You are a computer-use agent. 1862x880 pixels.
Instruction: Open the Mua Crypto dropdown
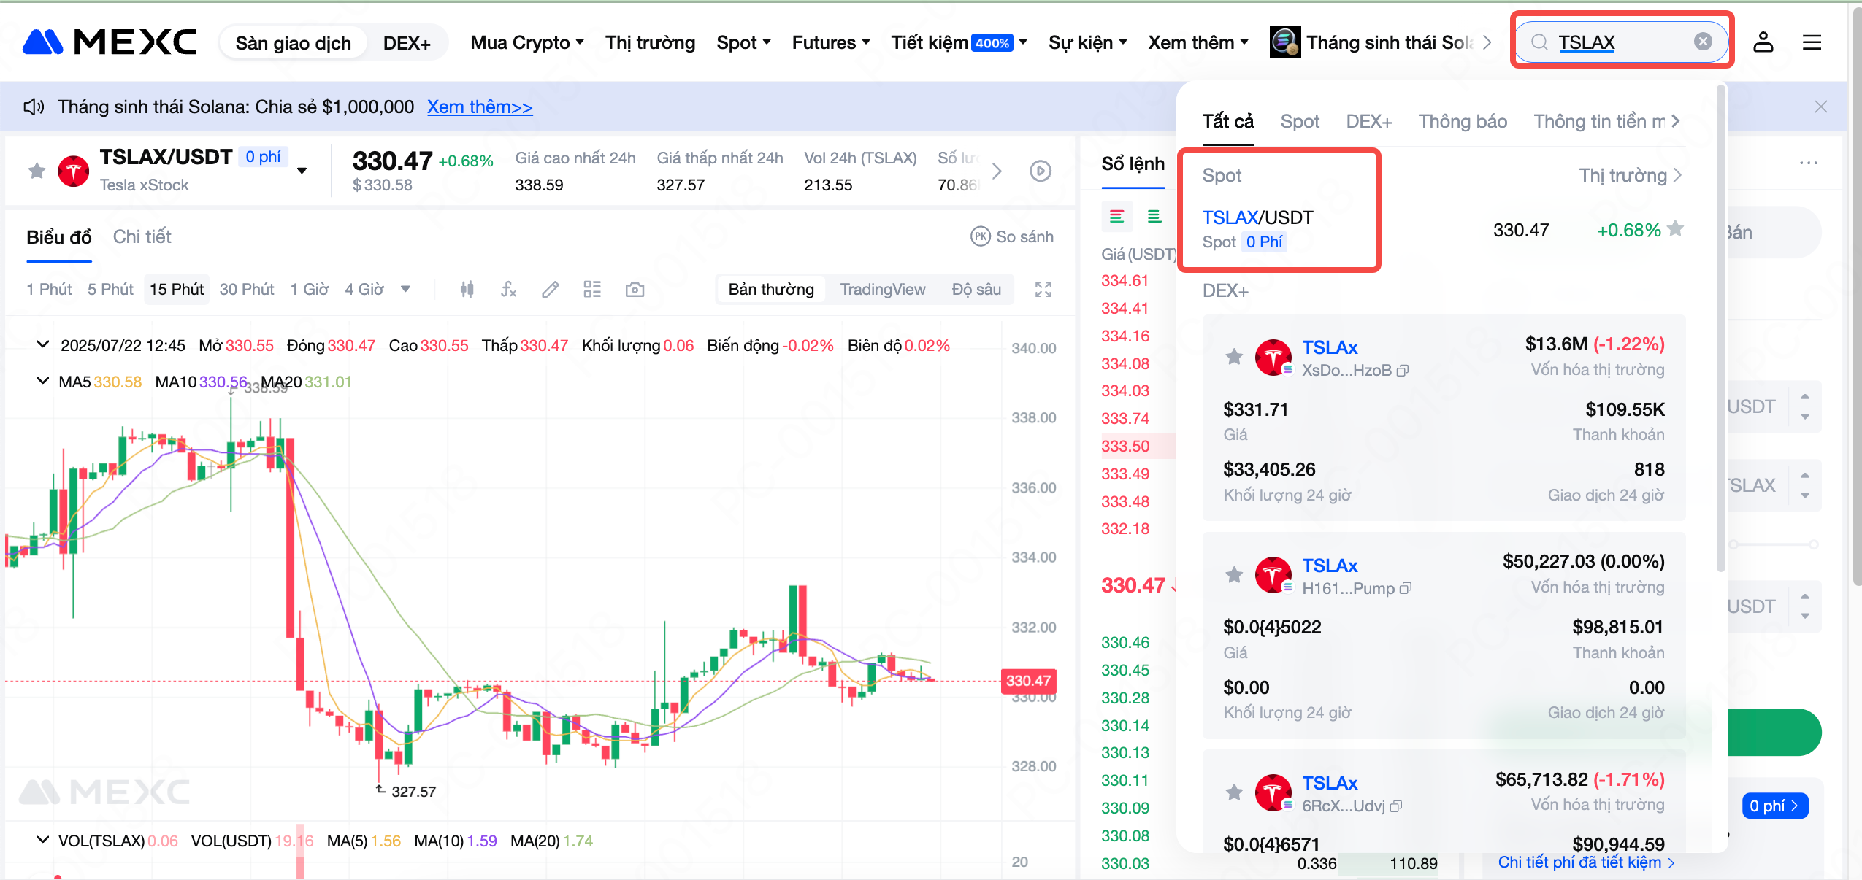pos(527,42)
